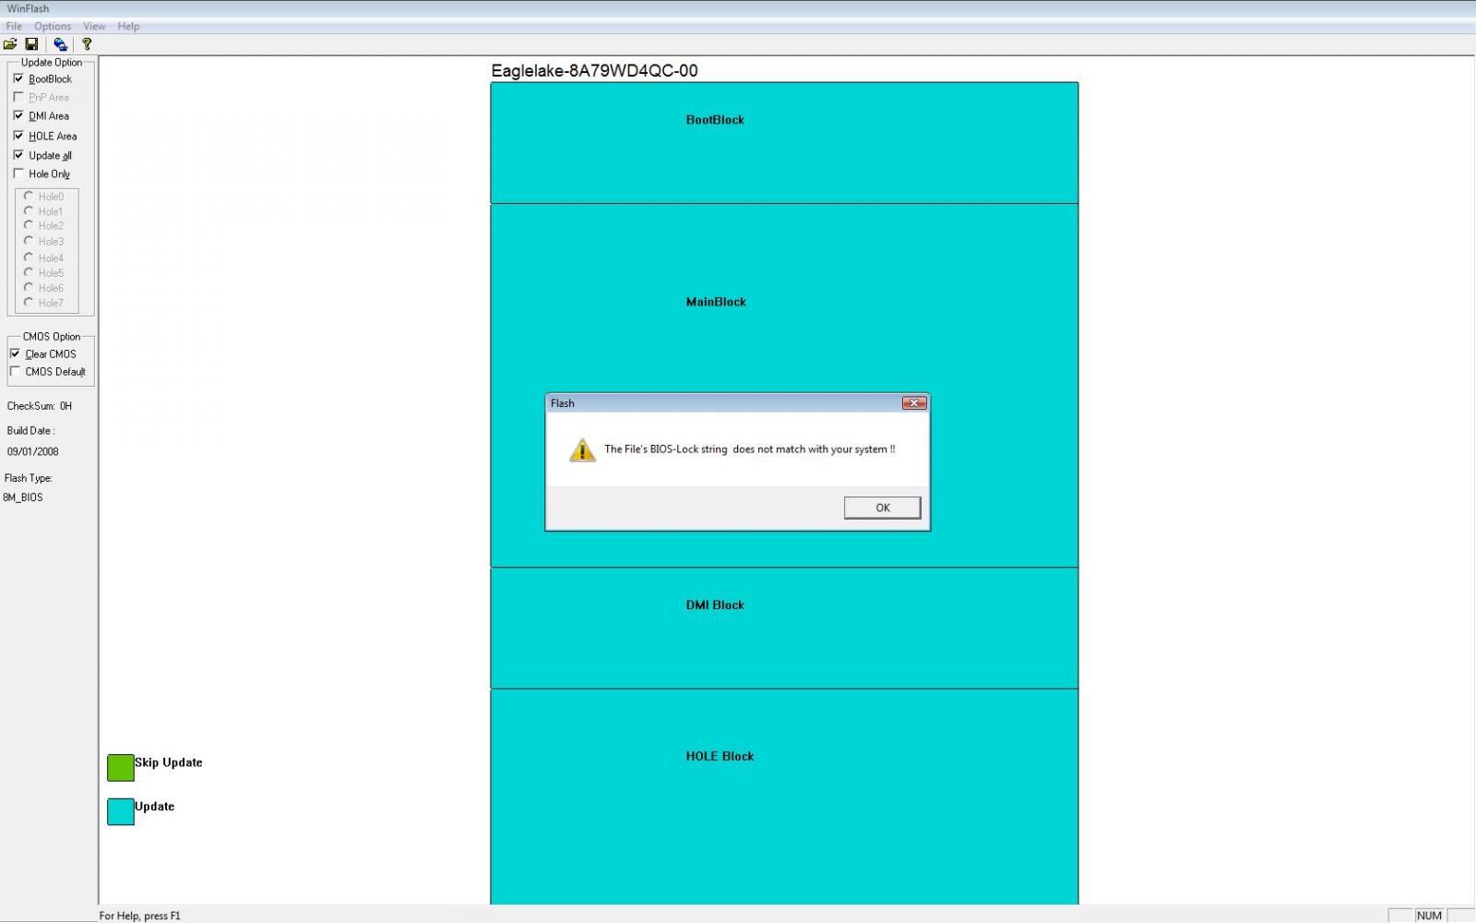The image size is (1476, 923).
Task: Click the 8M_BIOS flash type value
Action: (x=23, y=497)
